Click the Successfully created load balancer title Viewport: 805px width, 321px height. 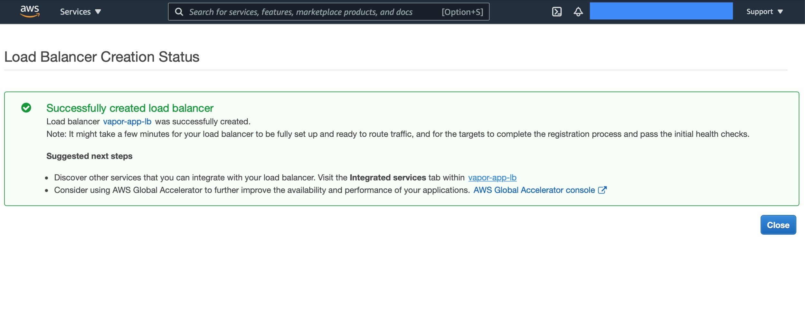[x=130, y=108]
